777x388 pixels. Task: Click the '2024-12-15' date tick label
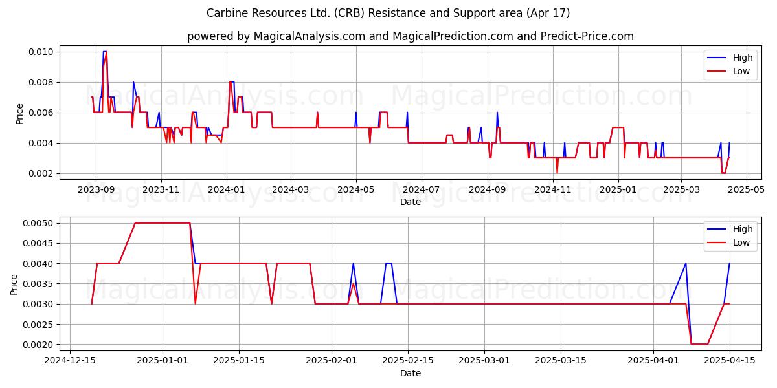[x=69, y=361]
